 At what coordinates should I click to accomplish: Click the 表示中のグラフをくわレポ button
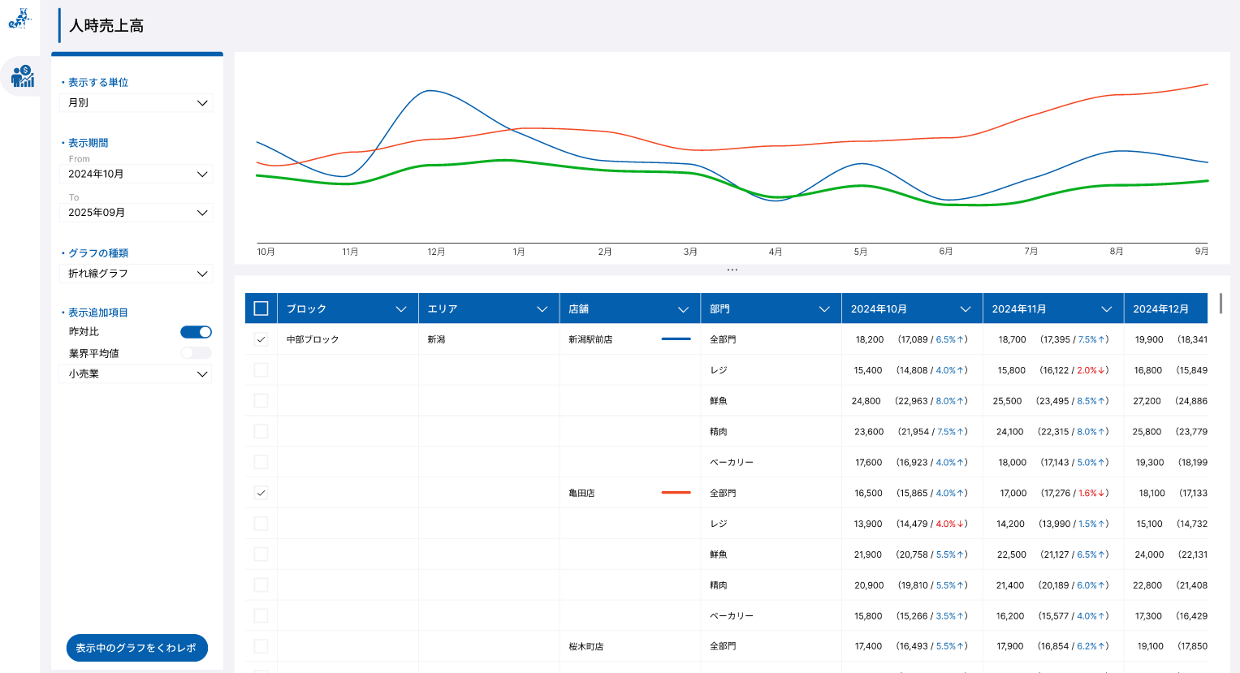coord(136,648)
